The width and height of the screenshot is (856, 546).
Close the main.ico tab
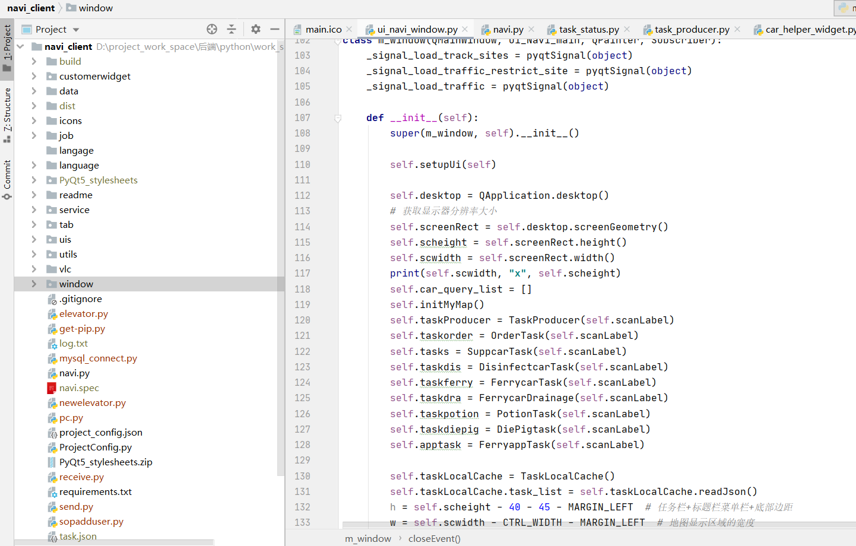[x=350, y=29]
